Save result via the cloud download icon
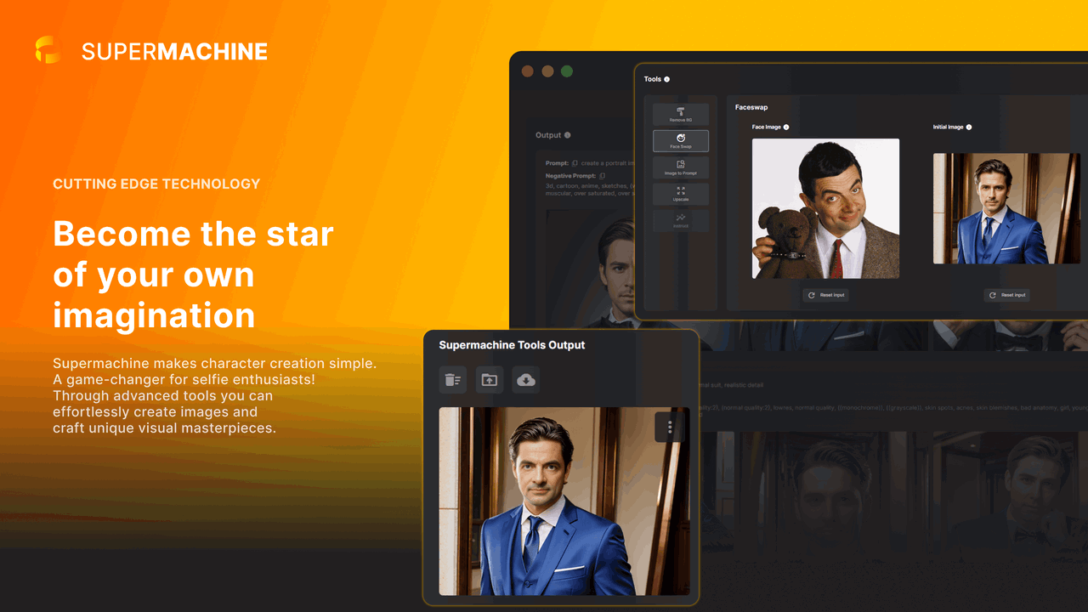This screenshot has width=1088, height=612. [x=525, y=379]
